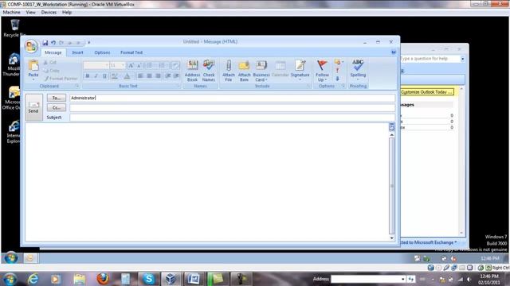Click into the message body area
This screenshot has width=510, height=286.
[x=207, y=182]
